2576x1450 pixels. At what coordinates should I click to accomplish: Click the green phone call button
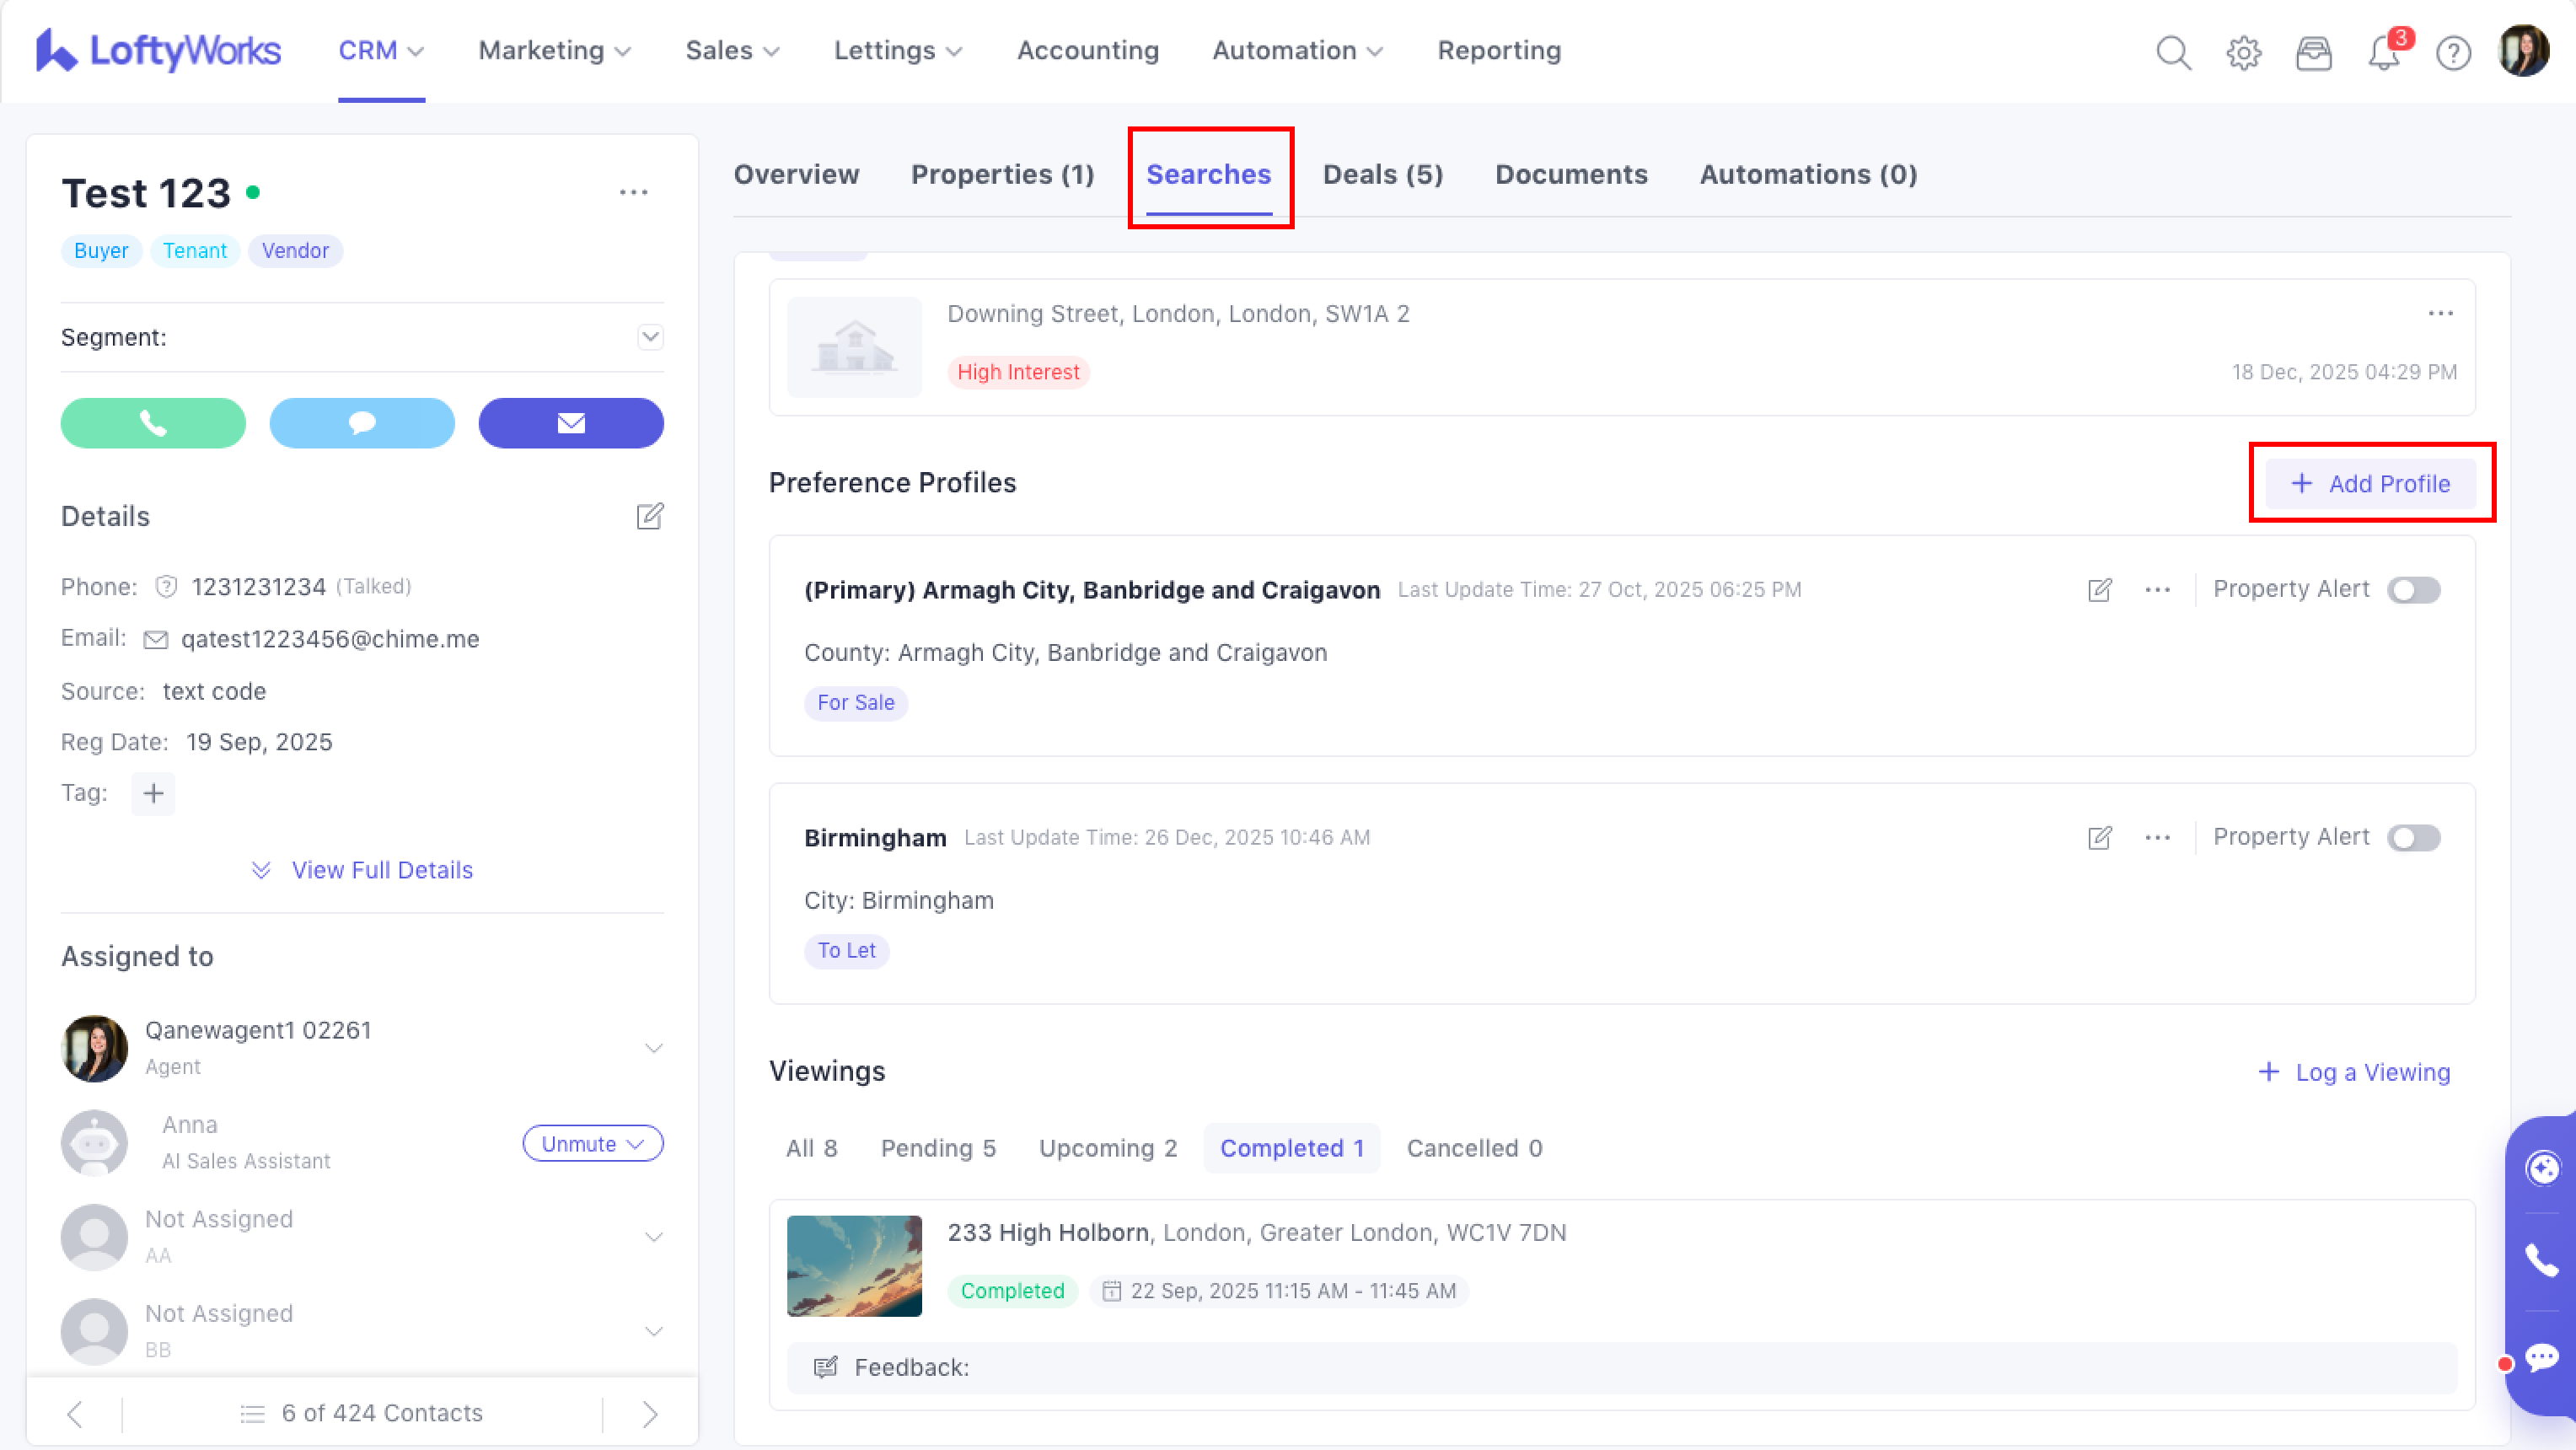pos(153,423)
